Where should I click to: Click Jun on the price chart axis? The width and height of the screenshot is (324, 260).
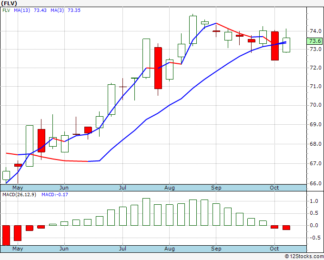tap(64, 188)
